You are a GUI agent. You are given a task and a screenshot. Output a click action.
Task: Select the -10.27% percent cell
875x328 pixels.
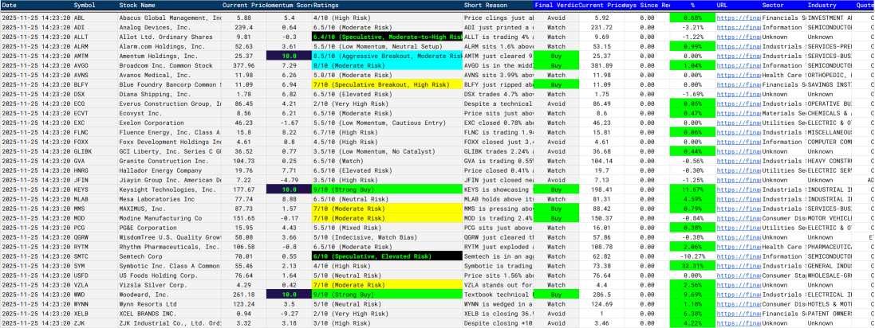point(692,256)
